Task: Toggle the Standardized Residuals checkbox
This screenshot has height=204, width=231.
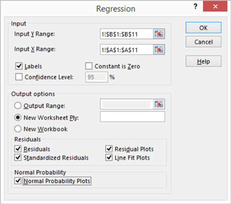Action: click(18, 158)
